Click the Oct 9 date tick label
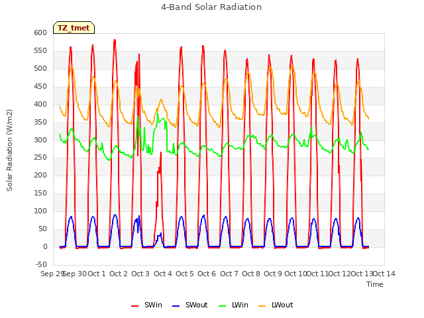Screen dimensions: 424x318 click(x=273, y=274)
